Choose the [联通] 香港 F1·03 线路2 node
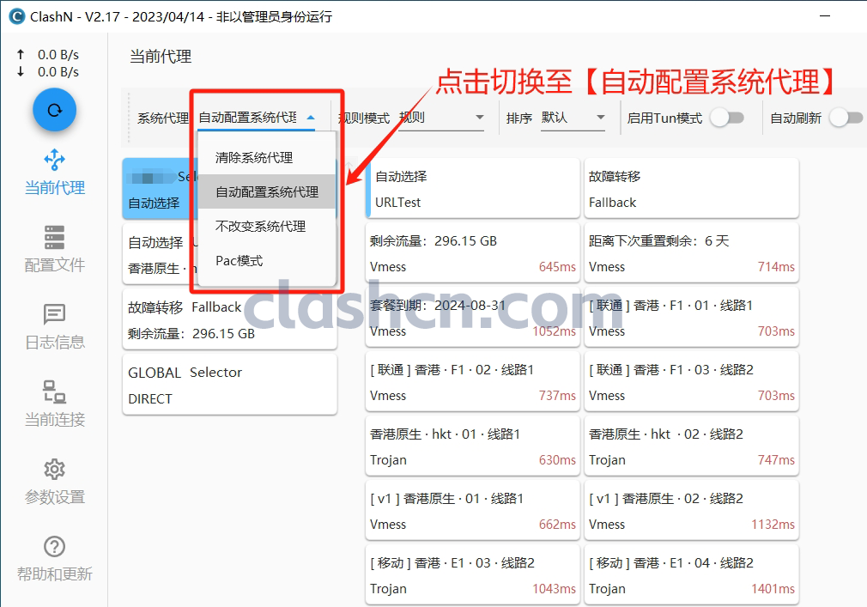The image size is (867, 607). pyautogui.click(x=691, y=382)
